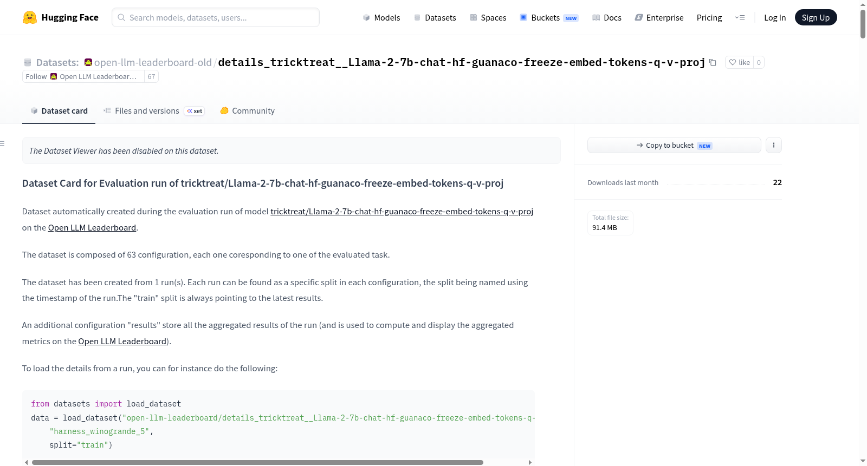This screenshot has width=867, height=466.
Task: Click the Enterprise icon in navigation
Action: click(639, 18)
